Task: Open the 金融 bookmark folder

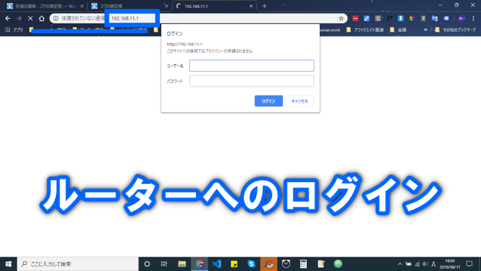Action: pos(398,29)
